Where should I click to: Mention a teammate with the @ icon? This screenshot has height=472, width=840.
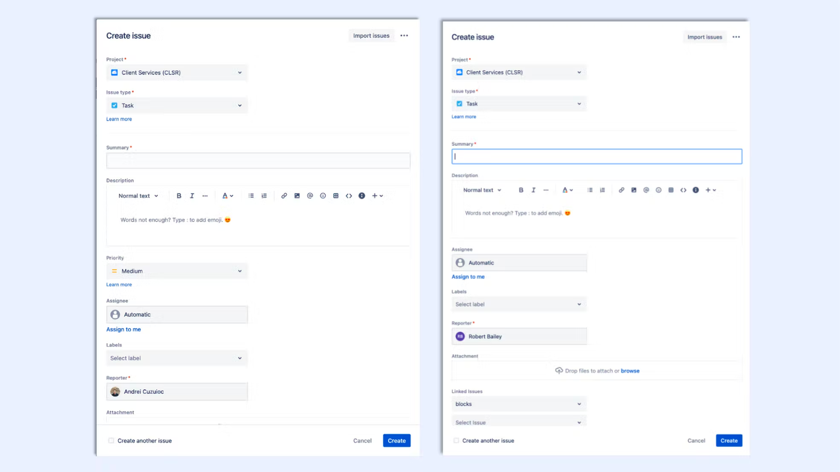[x=310, y=196]
